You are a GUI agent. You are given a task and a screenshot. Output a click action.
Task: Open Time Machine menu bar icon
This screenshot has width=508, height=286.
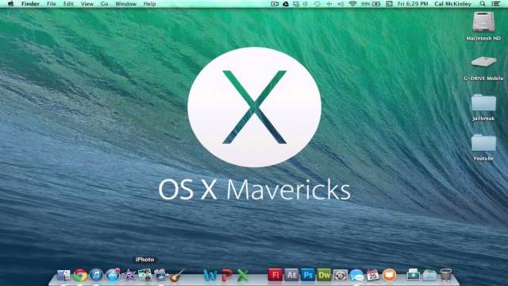point(317,4)
